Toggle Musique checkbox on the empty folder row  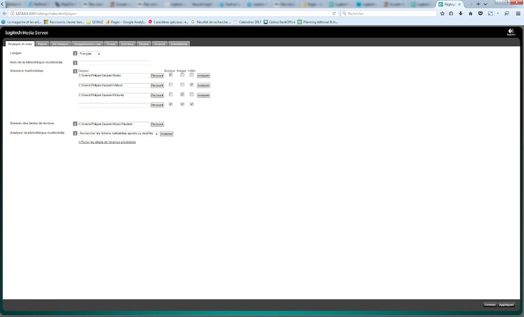pos(171,105)
